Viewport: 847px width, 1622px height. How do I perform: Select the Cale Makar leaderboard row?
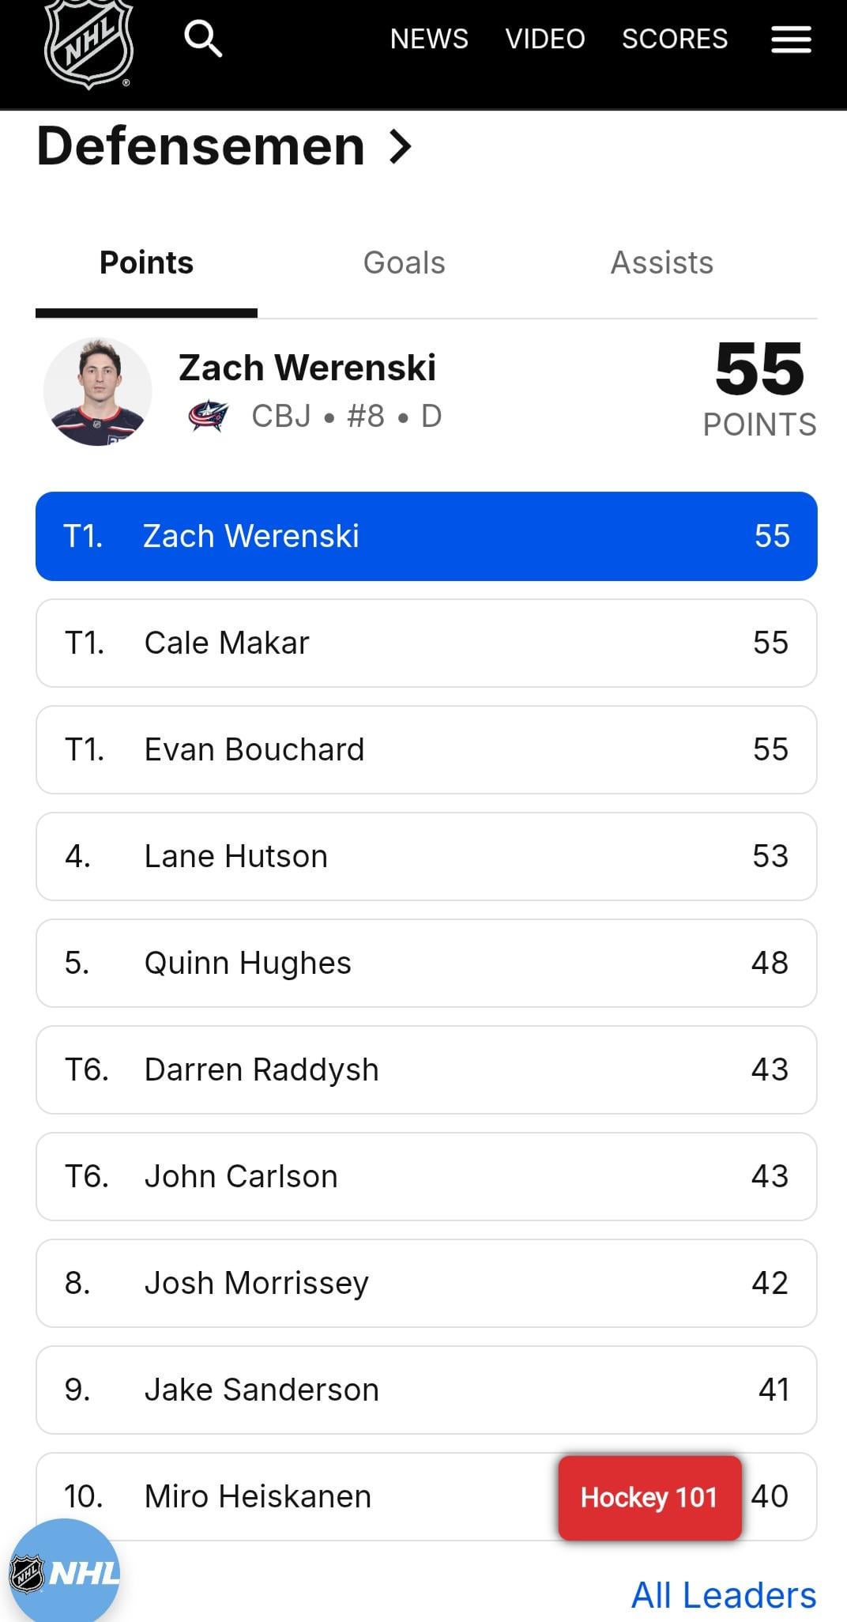tap(426, 643)
